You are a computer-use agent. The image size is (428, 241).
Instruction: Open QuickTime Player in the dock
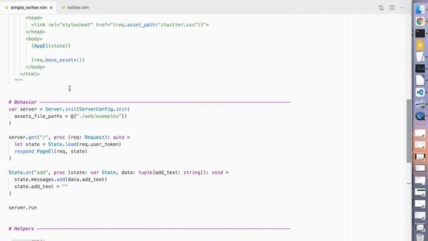[420, 116]
